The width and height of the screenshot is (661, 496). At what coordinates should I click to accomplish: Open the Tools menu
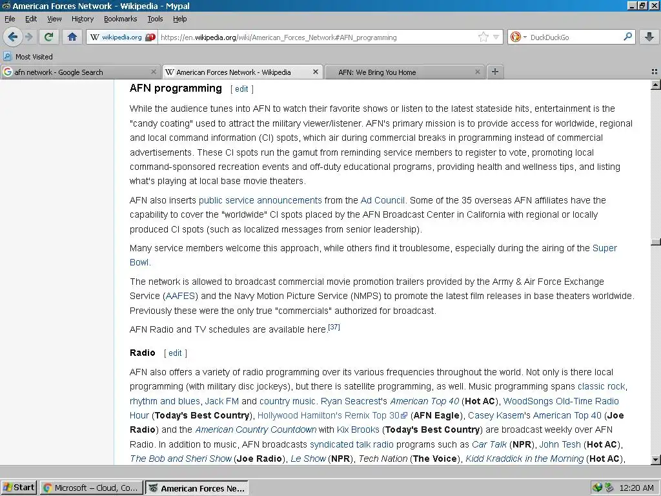(155, 19)
